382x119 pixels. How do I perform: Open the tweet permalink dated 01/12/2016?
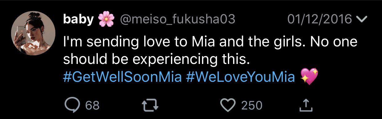(x=320, y=20)
